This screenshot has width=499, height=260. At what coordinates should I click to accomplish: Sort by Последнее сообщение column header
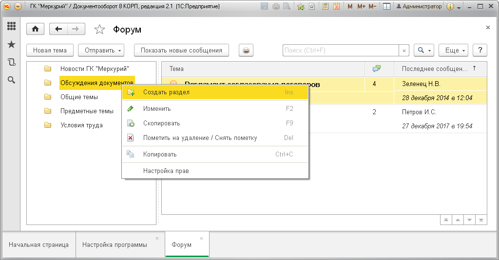(441, 69)
